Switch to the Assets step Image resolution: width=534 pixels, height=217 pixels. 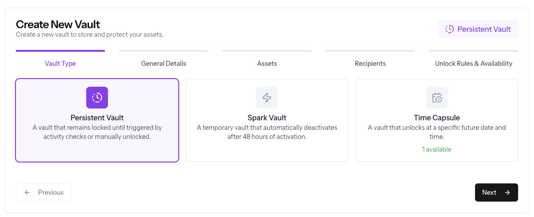pyautogui.click(x=267, y=64)
